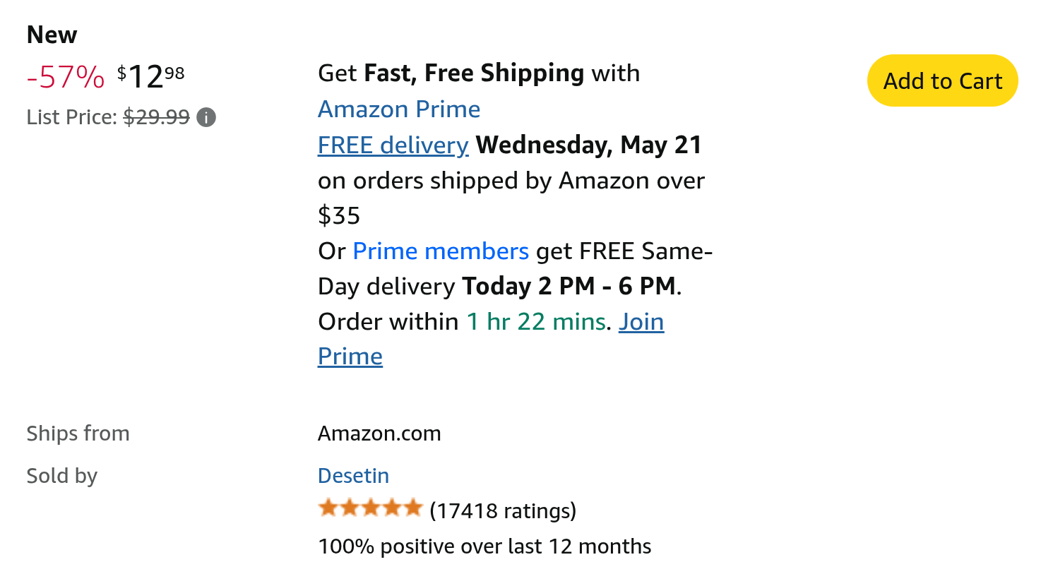Viewport: 1041px width, 574px height.
Task: Click the Today 2 PM - 6 PM window
Action: (x=570, y=287)
